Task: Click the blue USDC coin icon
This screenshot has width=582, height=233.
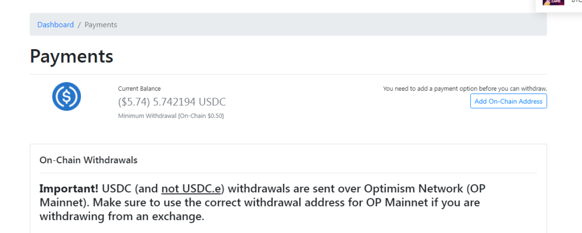Action: tap(66, 97)
